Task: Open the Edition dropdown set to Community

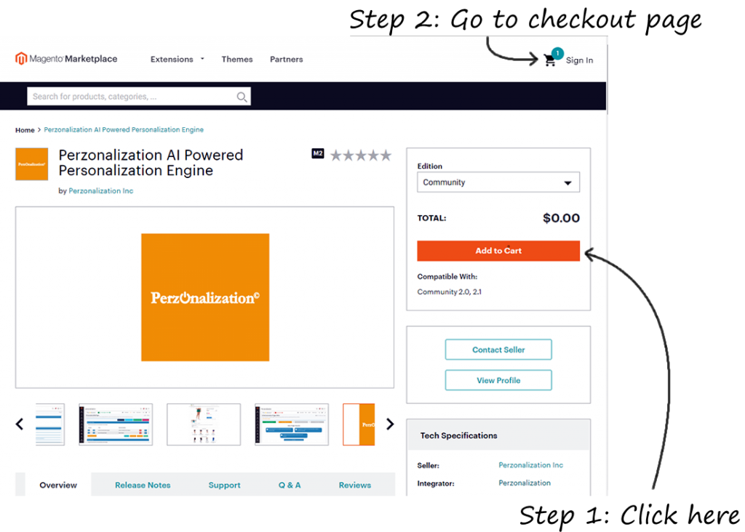Action: click(x=498, y=182)
